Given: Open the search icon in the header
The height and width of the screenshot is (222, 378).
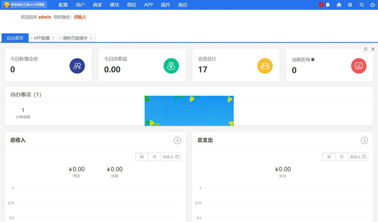Looking at the screenshot, I should click(x=362, y=5).
